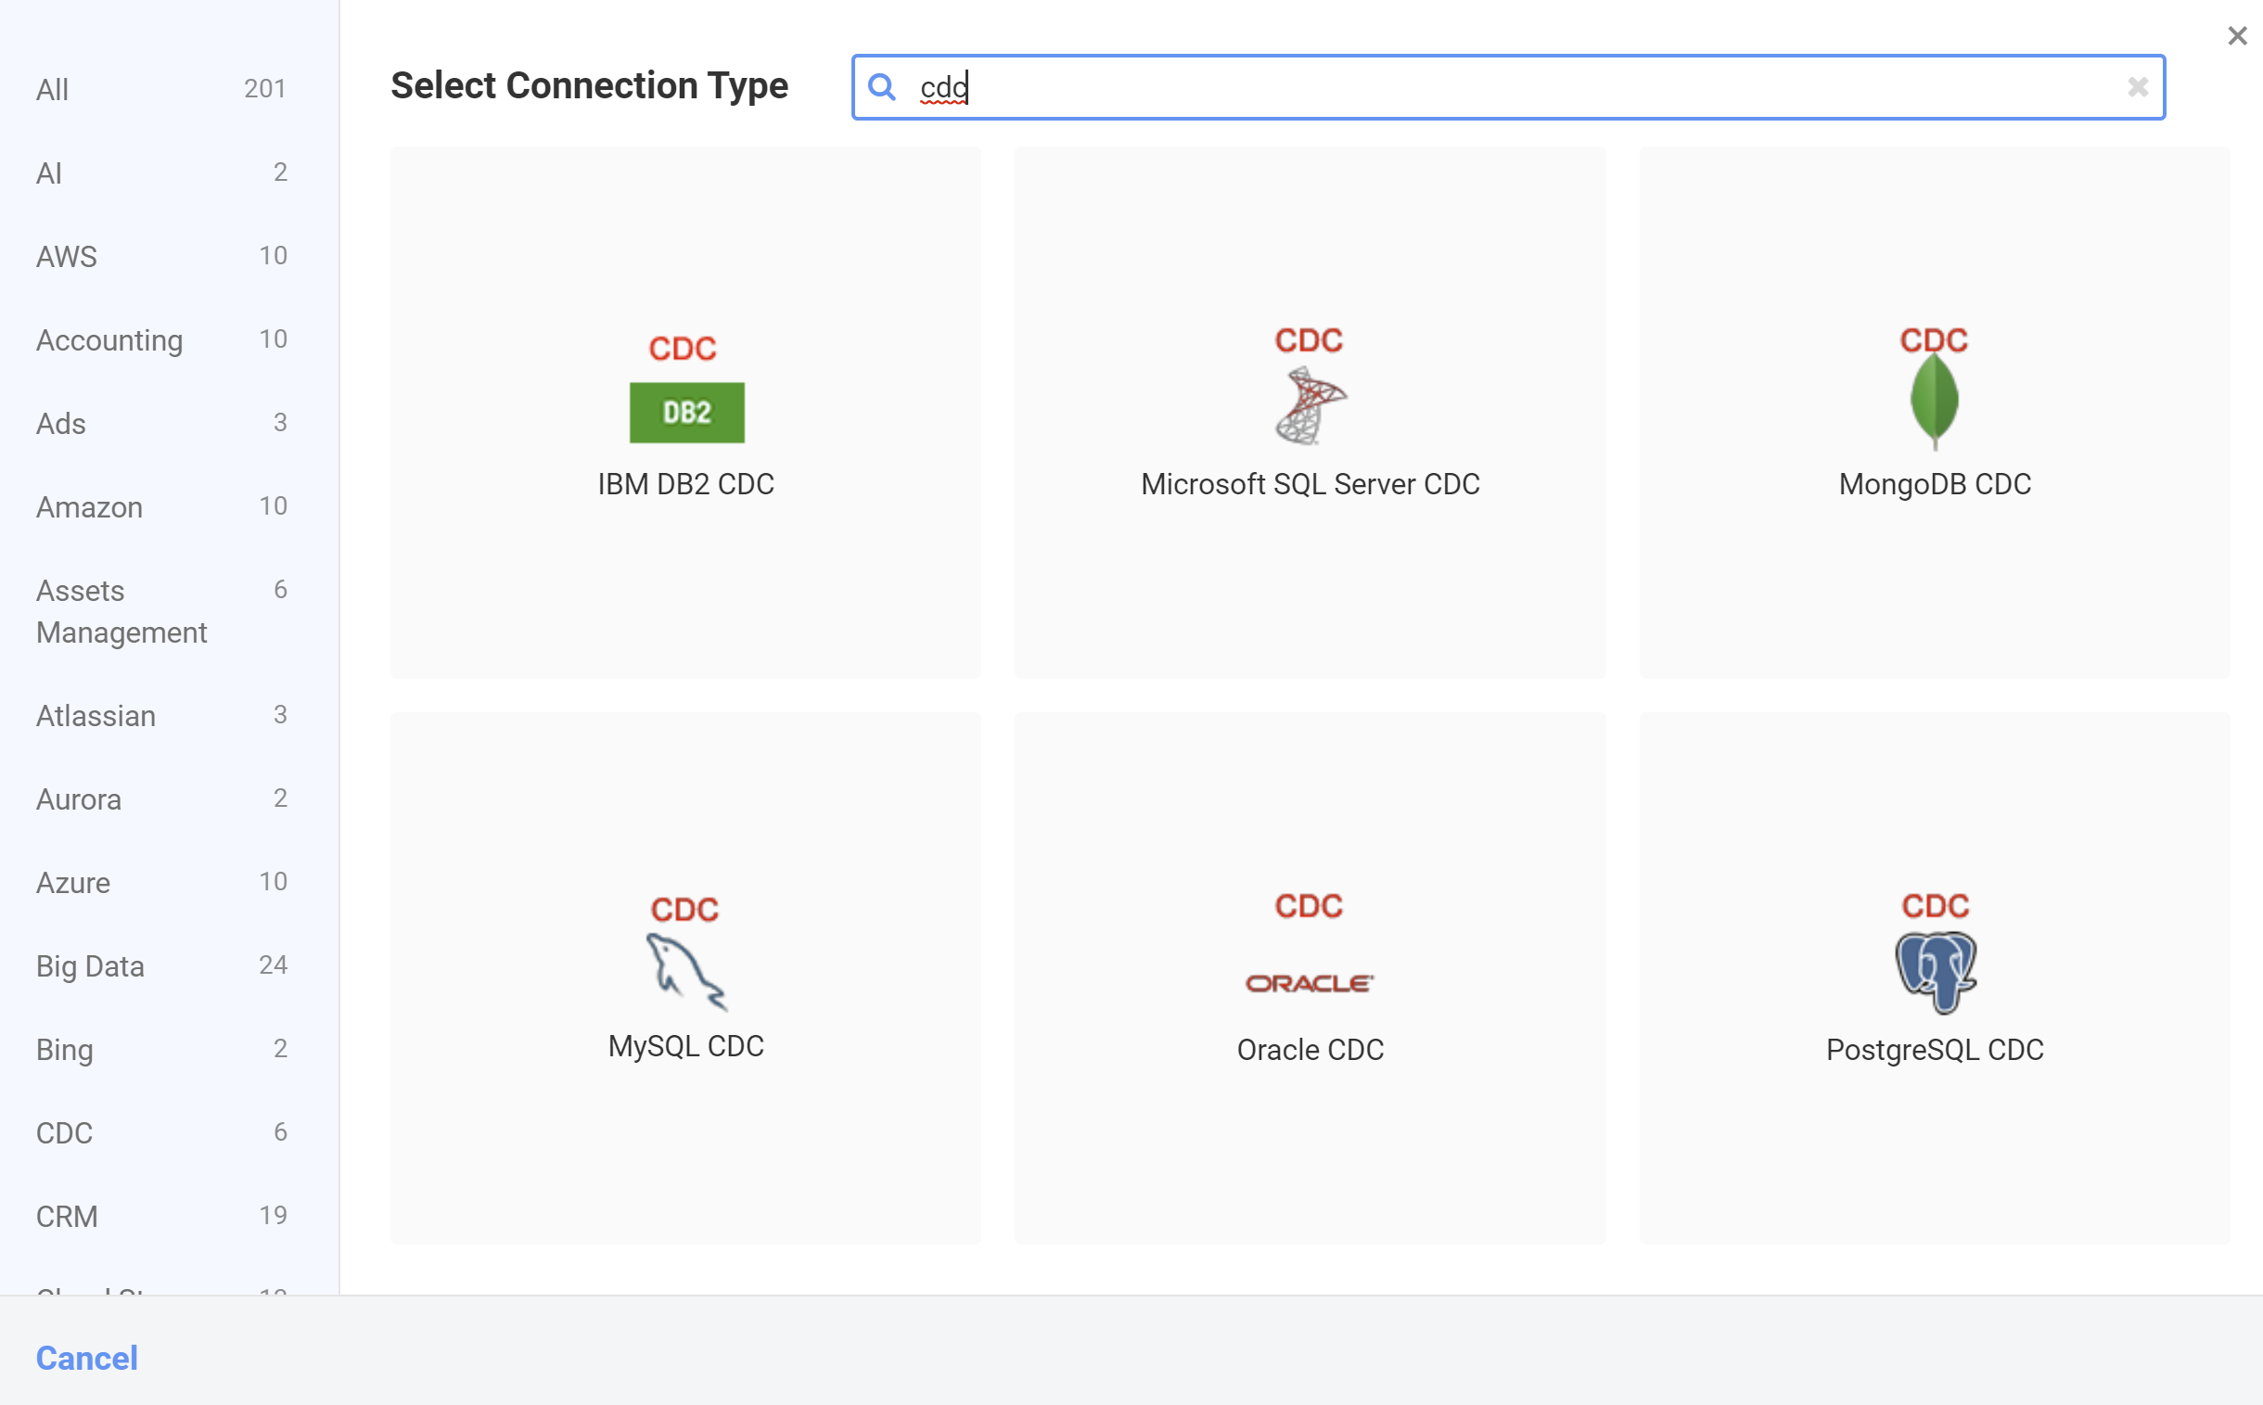Close the Select Connection Type dialog

pyautogui.click(x=2236, y=36)
